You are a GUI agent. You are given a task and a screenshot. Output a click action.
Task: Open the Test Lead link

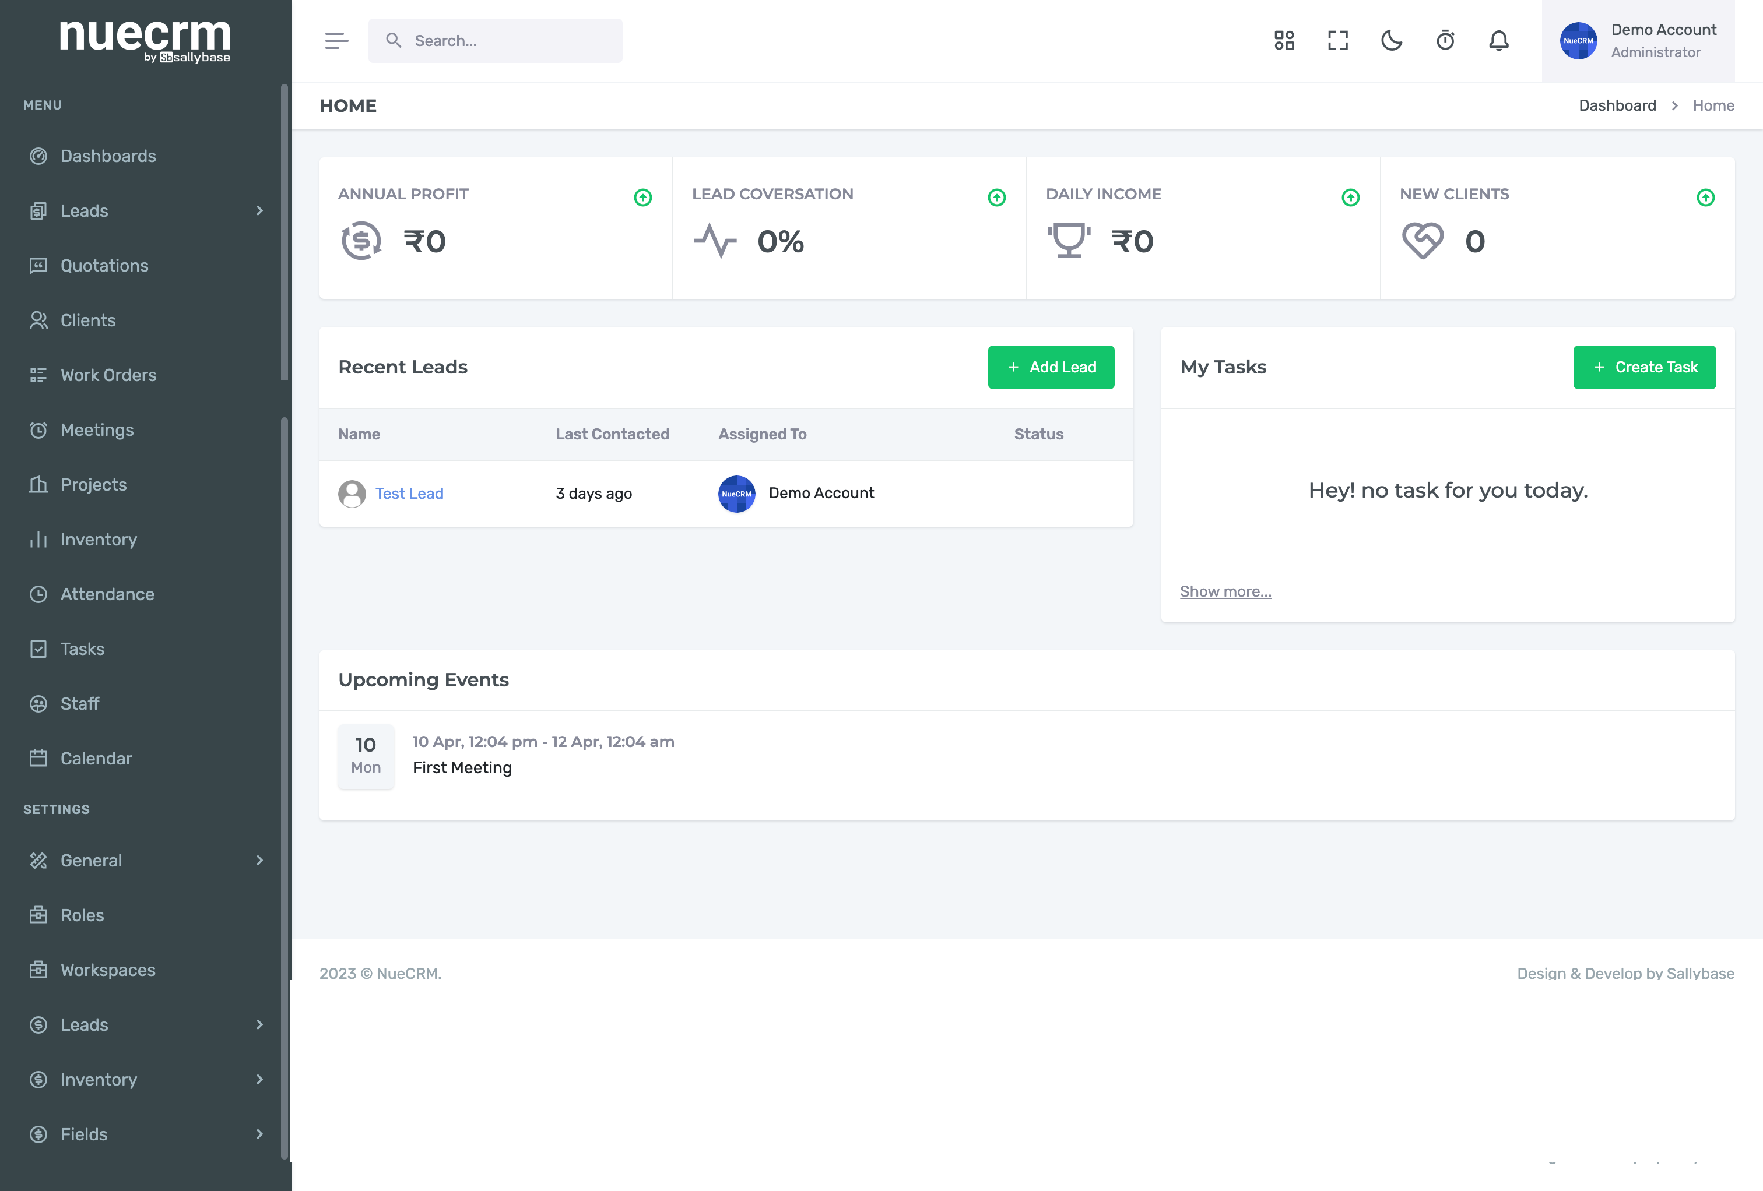point(409,494)
